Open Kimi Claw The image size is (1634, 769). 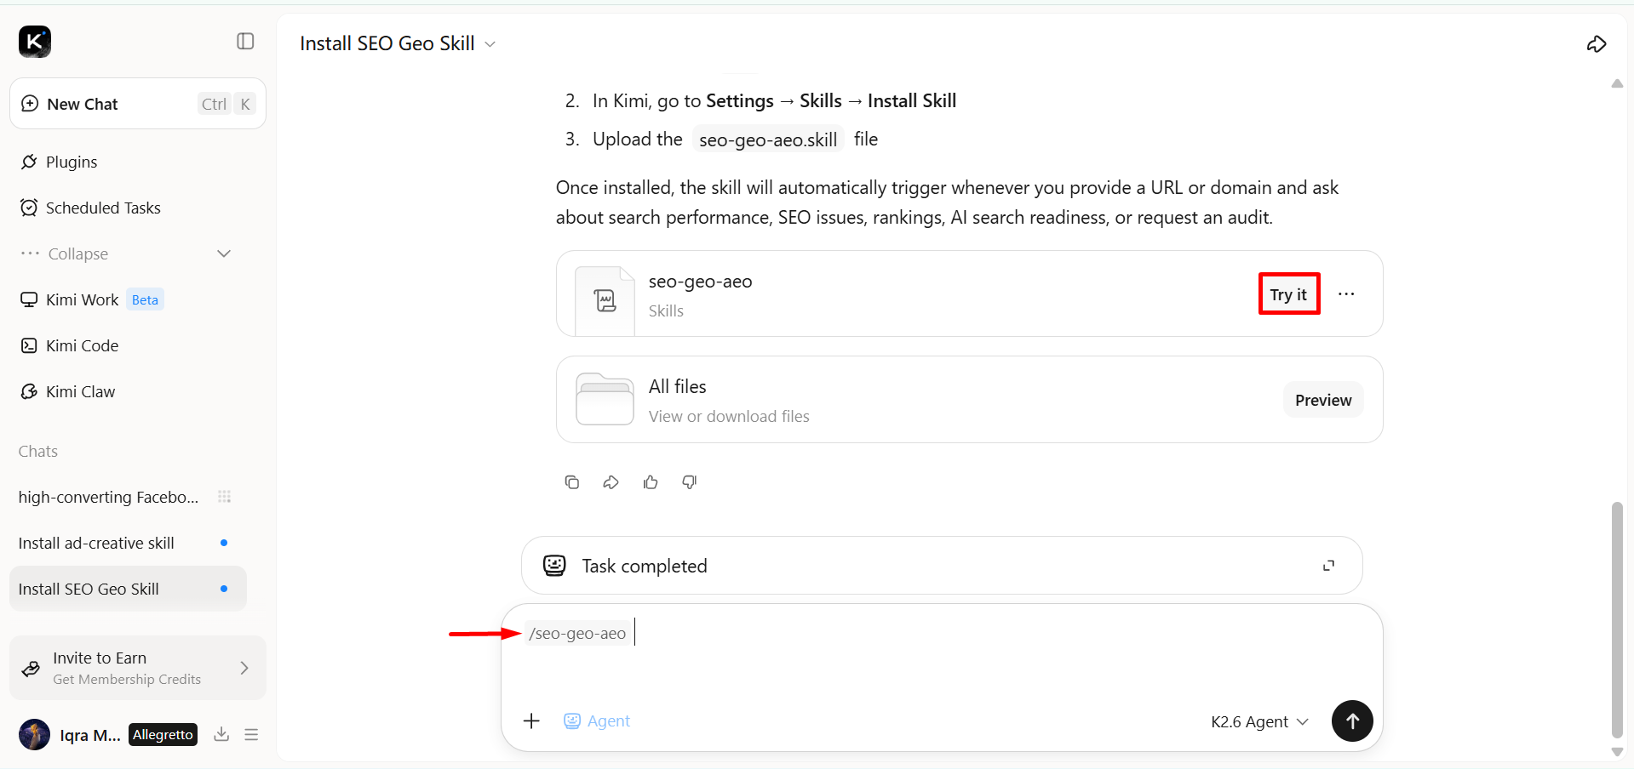coord(67,391)
